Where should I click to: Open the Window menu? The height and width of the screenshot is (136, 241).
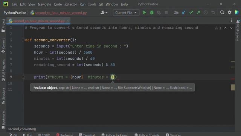pyautogui.click(x=112, y=4)
